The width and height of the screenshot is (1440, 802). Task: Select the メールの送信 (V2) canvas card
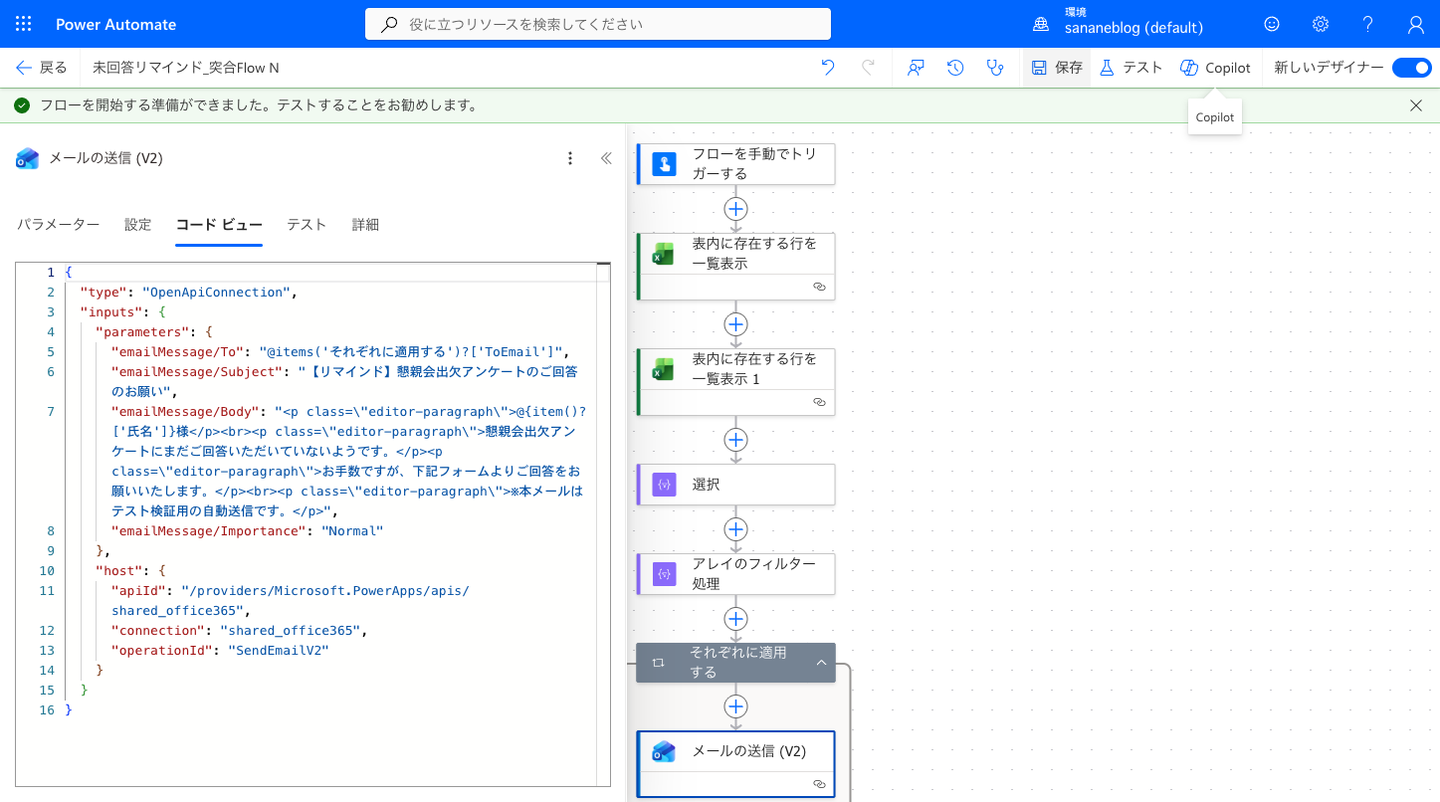click(735, 764)
